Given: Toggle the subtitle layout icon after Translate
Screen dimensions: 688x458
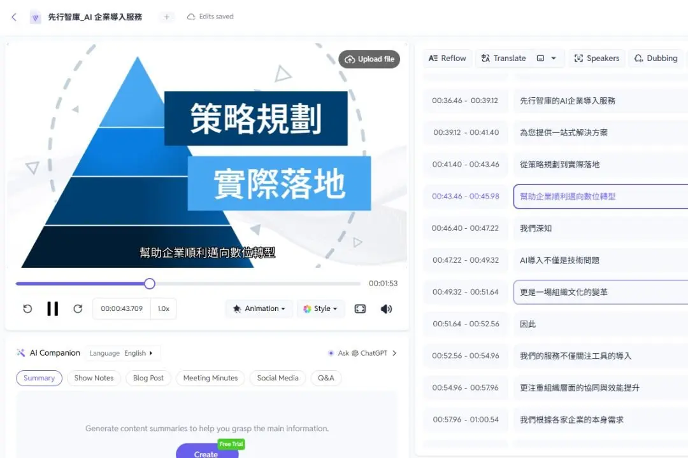Looking at the screenshot, I should (541, 59).
